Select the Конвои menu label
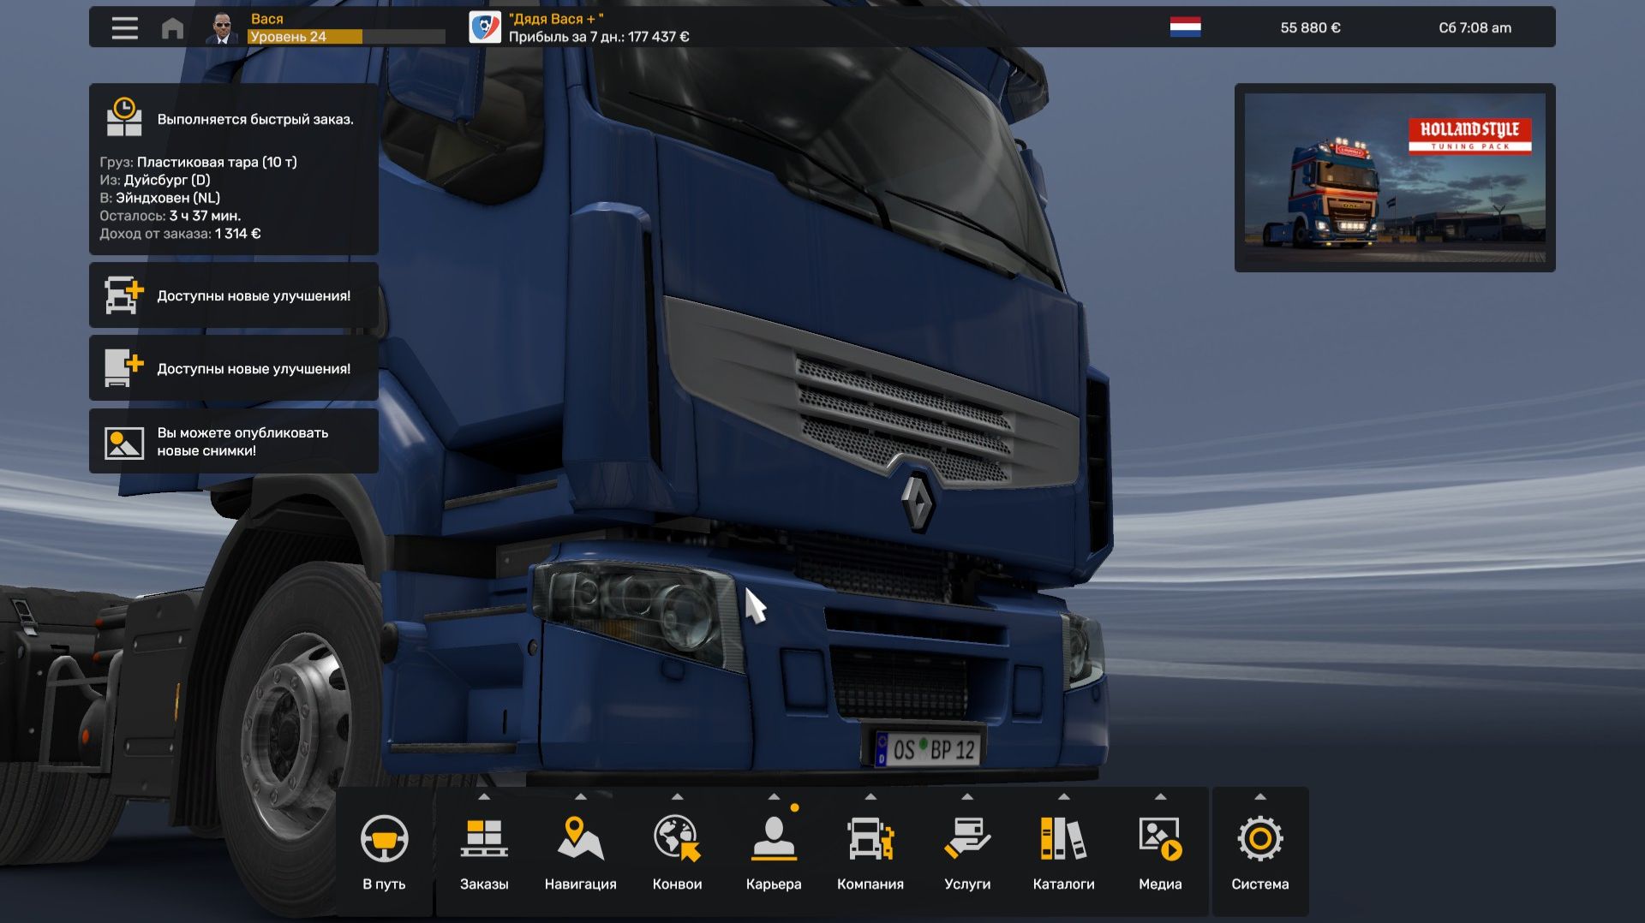This screenshot has height=923, width=1645. (x=677, y=884)
